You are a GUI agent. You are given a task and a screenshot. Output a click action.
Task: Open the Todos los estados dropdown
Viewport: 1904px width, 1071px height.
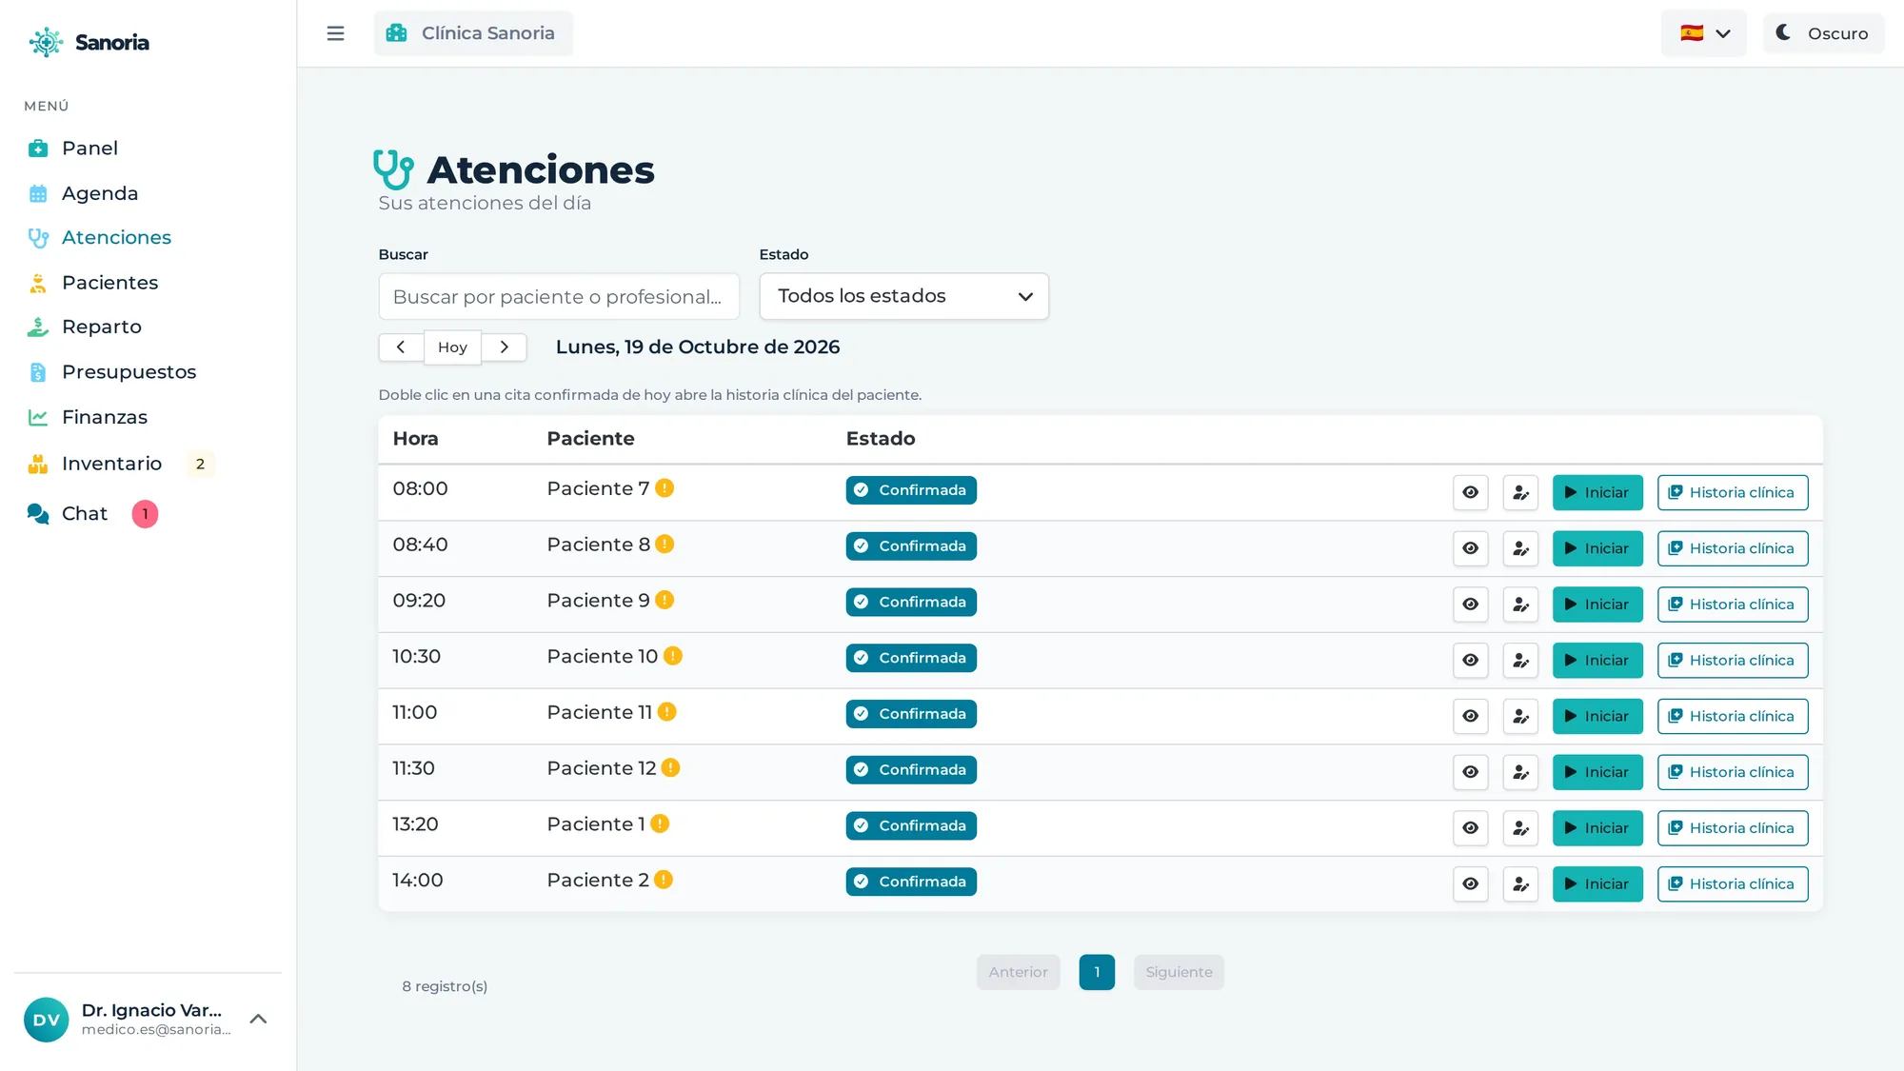tap(903, 296)
